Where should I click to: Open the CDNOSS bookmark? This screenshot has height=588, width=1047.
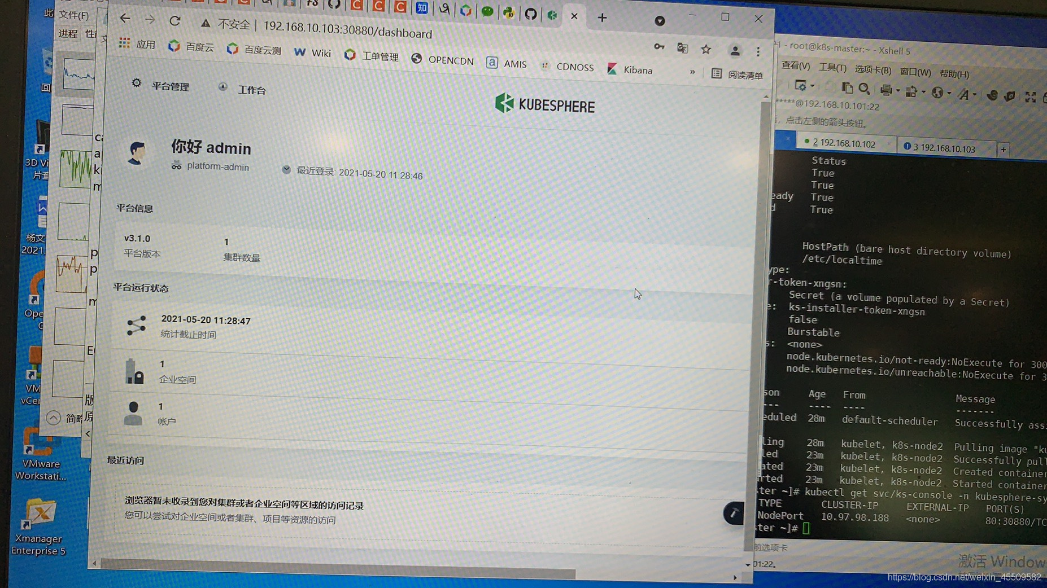(567, 67)
